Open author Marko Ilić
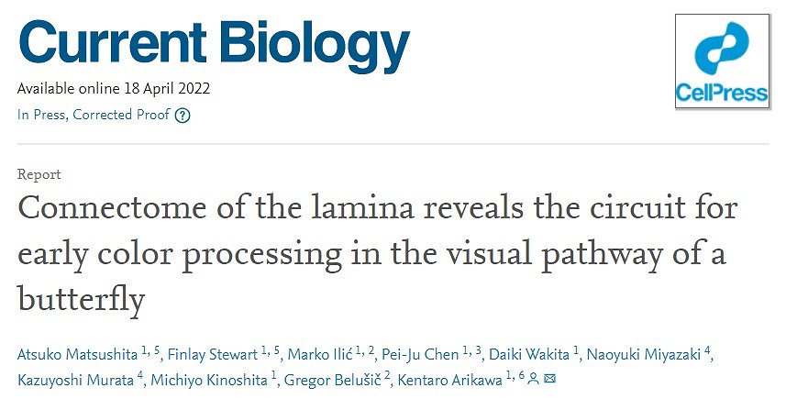 click(320, 354)
